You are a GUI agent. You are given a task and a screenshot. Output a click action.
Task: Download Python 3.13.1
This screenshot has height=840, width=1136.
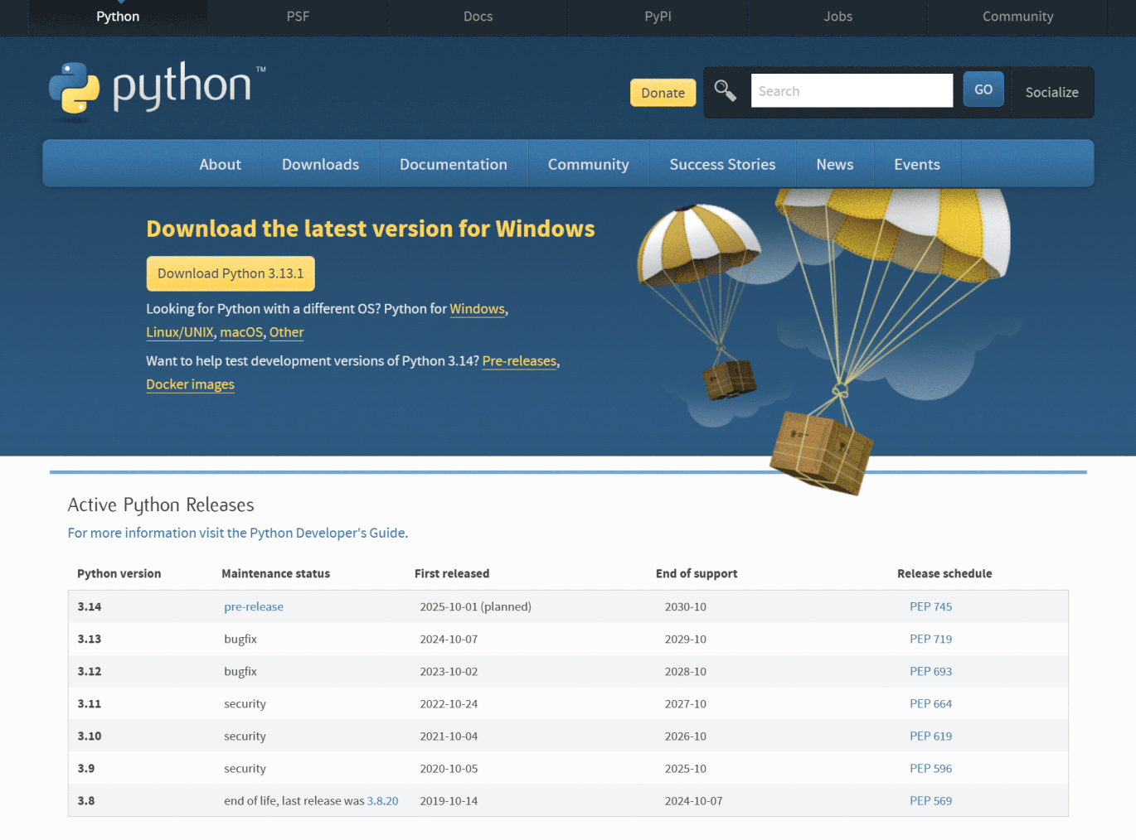tap(230, 273)
